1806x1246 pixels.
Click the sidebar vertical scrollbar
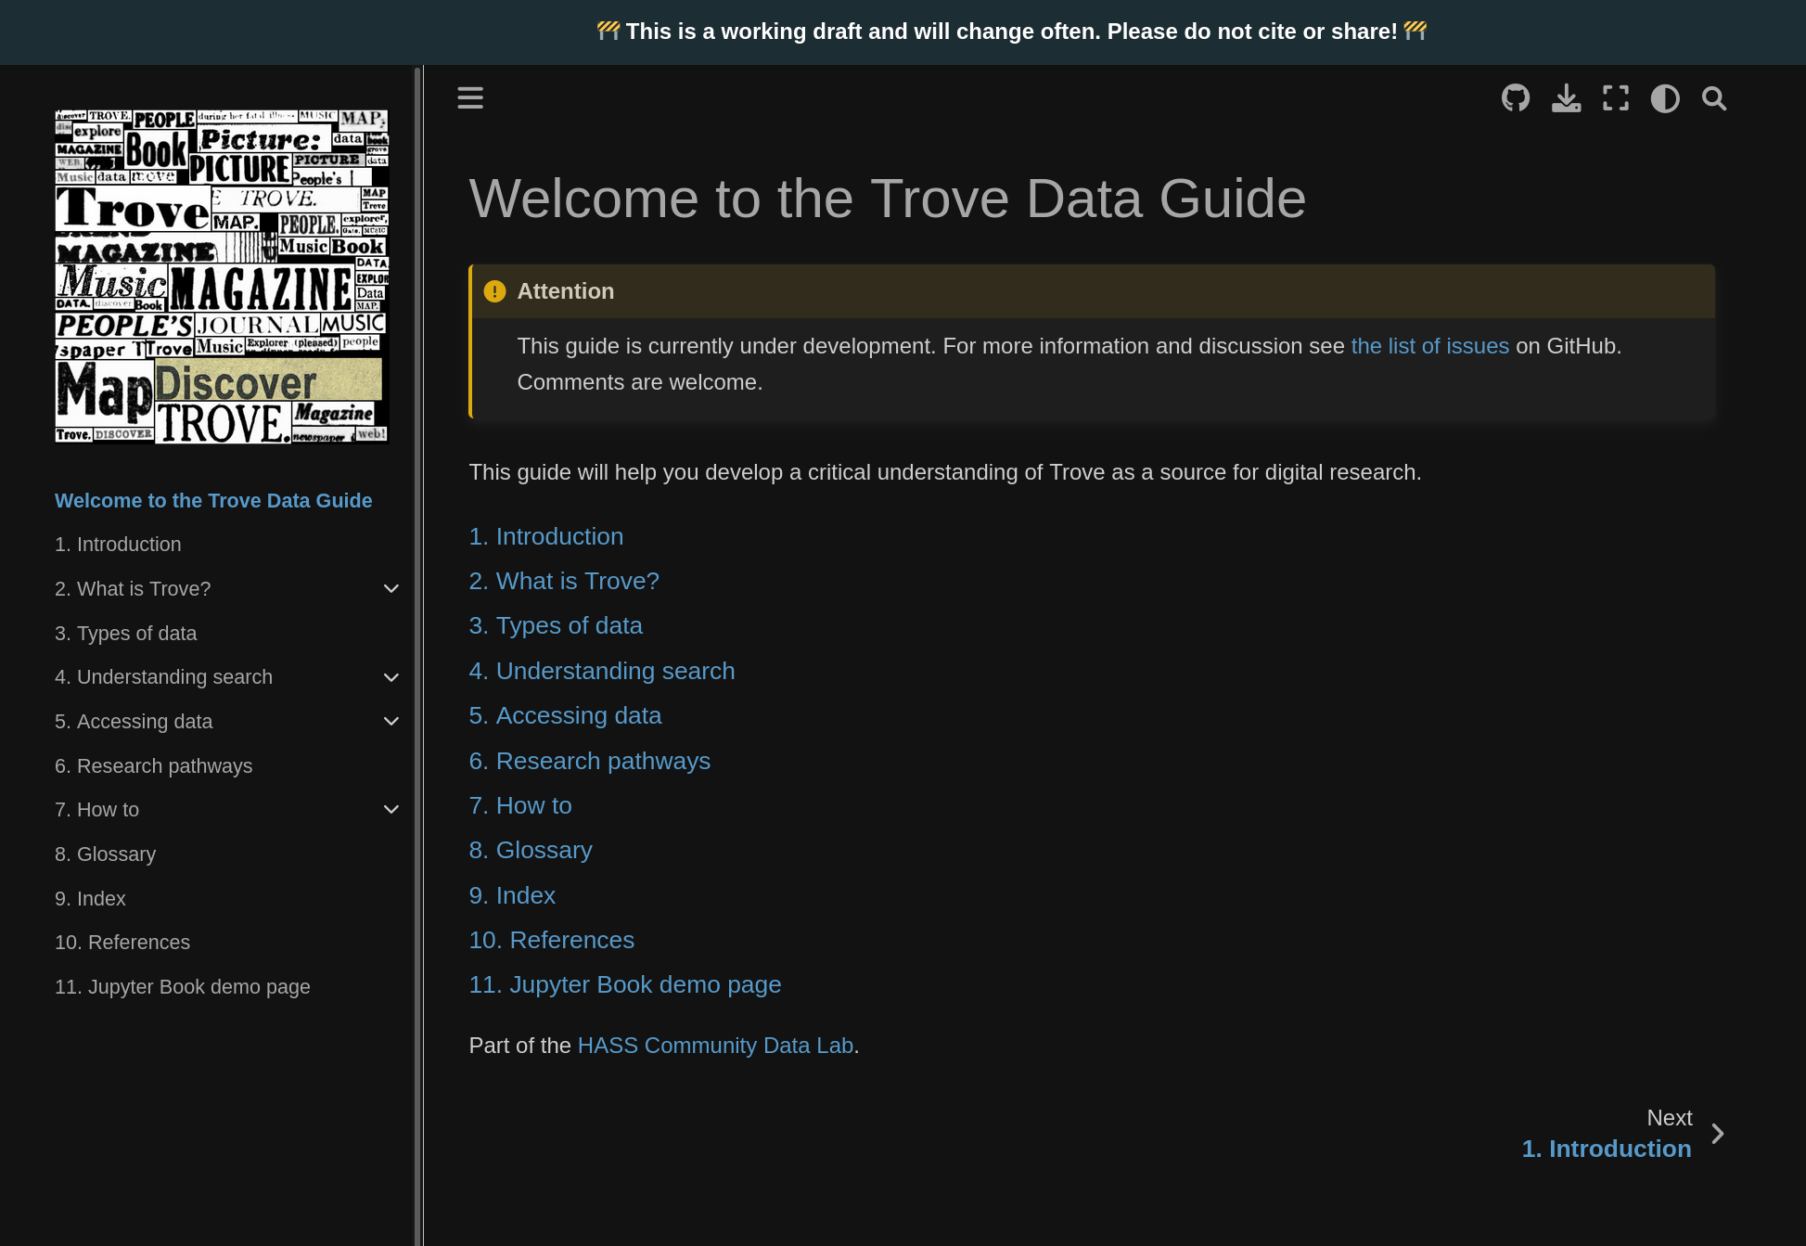(417, 649)
